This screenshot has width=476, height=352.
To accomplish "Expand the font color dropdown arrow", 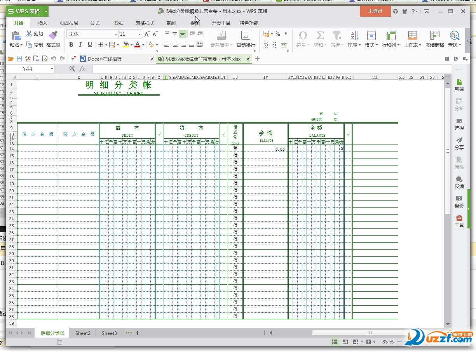I will [x=143, y=45].
